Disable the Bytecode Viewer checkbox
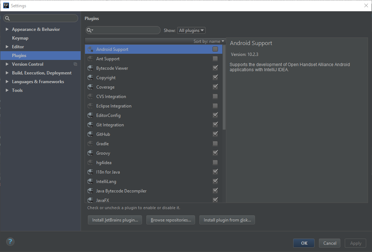The image size is (372, 252). 215,68
